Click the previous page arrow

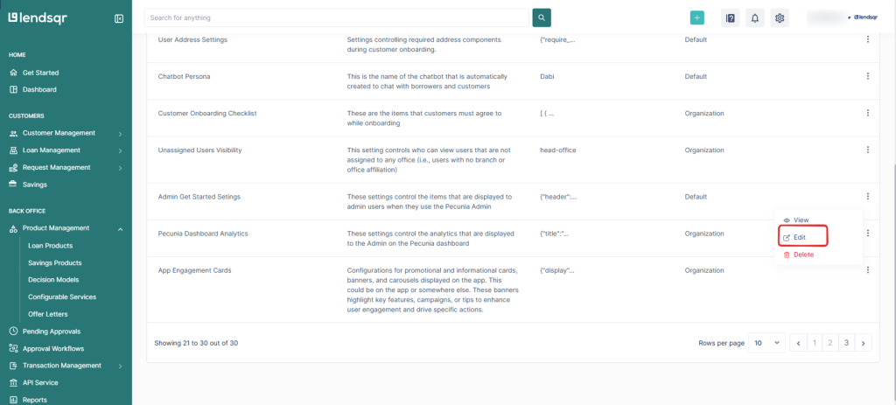pyautogui.click(x=798, y=344)
